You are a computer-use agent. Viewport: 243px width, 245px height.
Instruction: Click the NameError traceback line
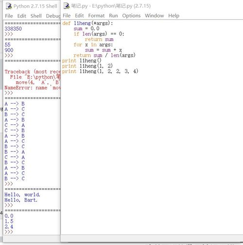coord(33,88)
